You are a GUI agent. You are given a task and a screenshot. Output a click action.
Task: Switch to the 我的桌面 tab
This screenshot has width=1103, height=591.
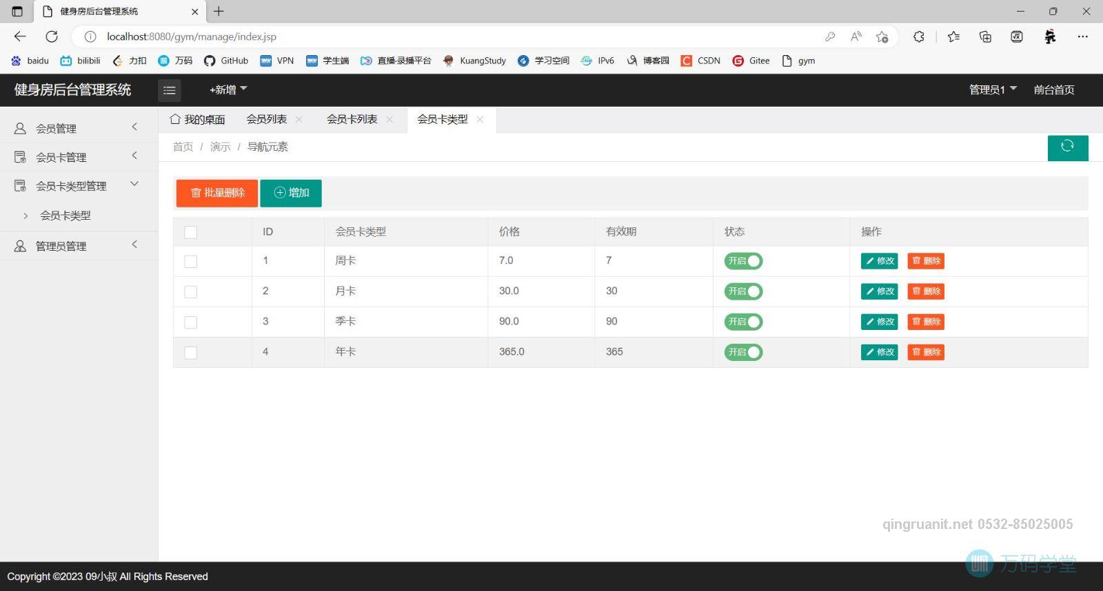[198, 119]
